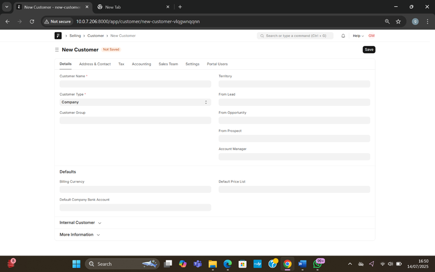
Task: Show hidden system tray icons
Action: pos(350,264)
